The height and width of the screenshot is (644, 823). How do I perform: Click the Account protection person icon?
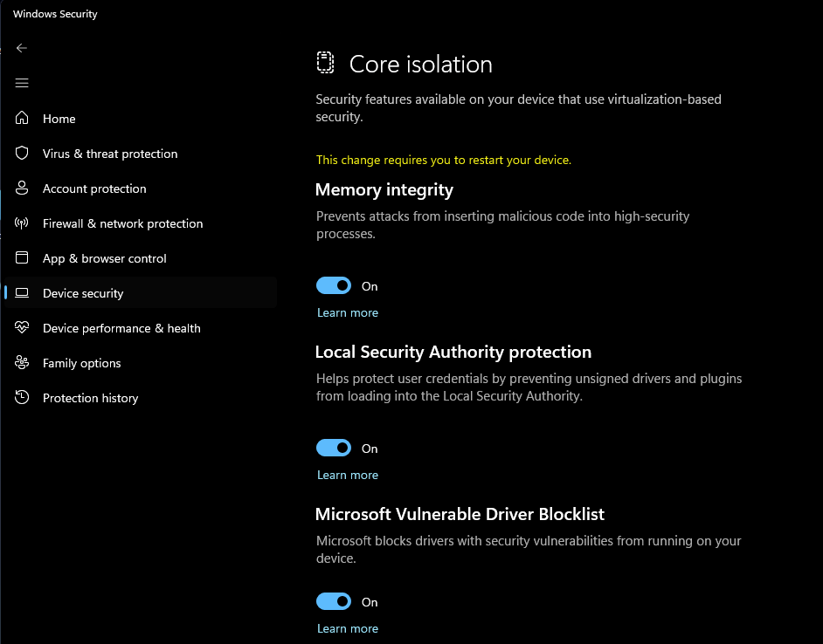click(23, 188)
